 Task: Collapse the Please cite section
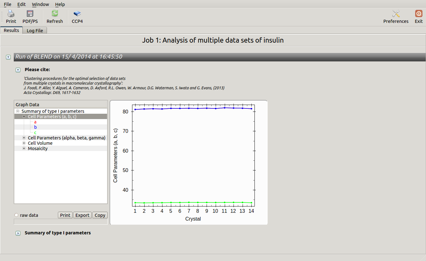pyautogui.click(x=18, y=70)
